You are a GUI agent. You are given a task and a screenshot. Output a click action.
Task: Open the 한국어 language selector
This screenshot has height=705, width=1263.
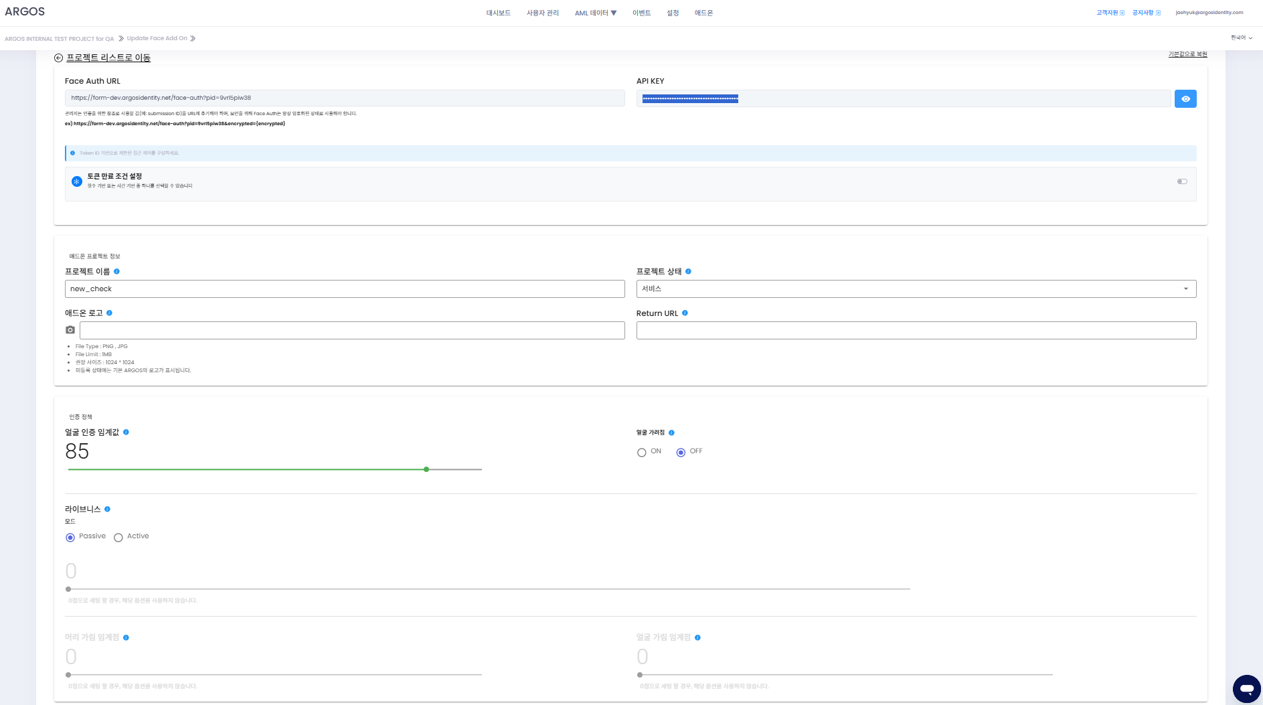click(1242, 38)
